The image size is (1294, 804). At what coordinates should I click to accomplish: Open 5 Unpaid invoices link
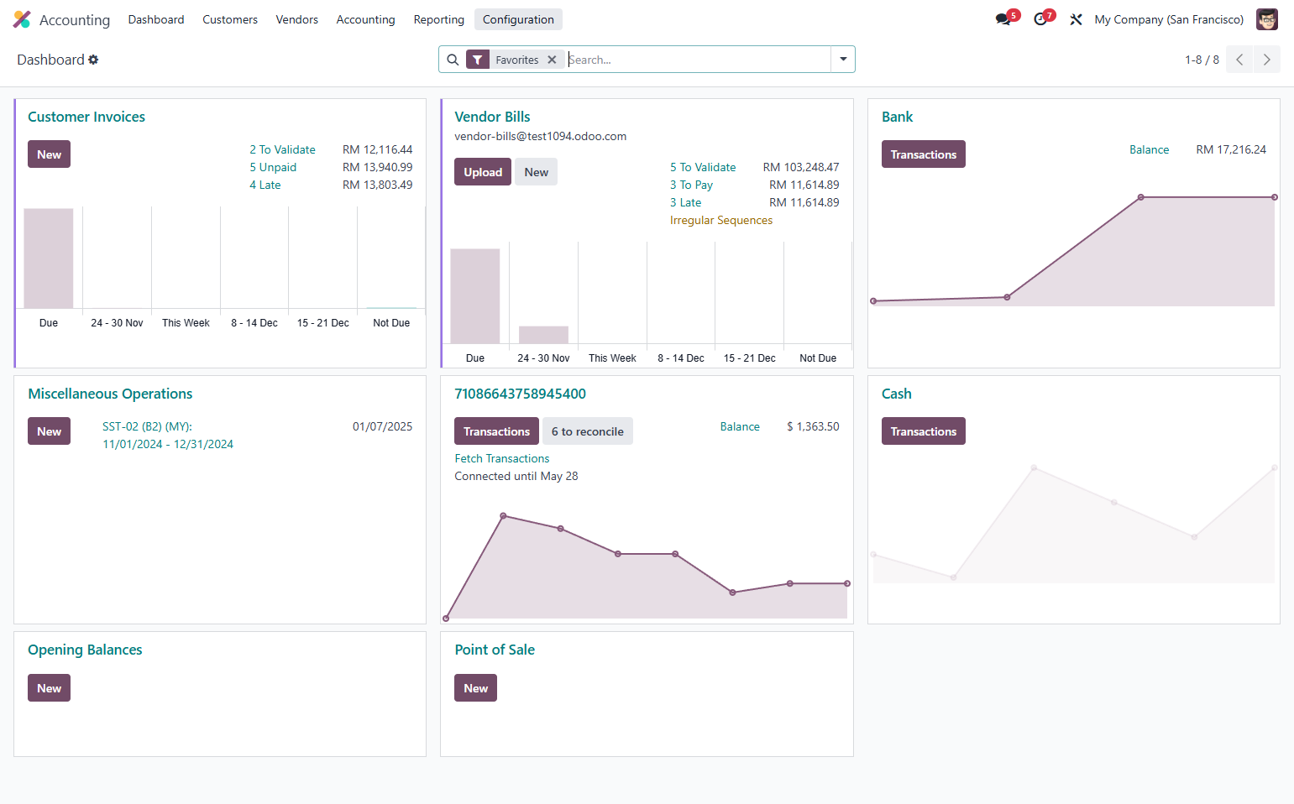(x=273, y=167)
